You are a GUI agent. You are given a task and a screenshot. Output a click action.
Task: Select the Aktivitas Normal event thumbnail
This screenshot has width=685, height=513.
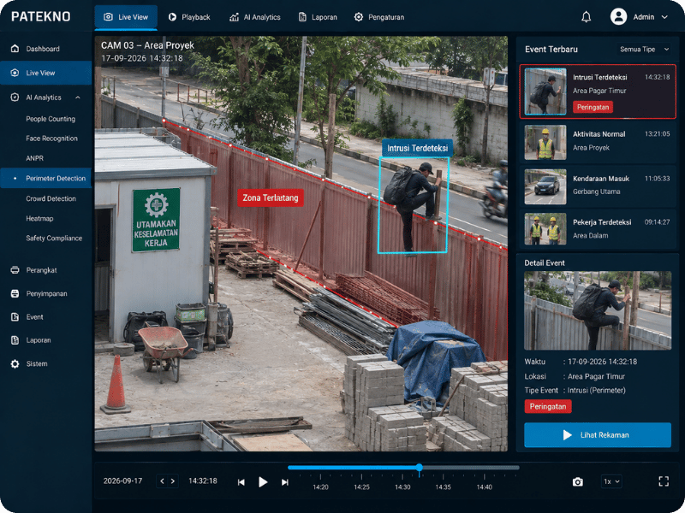[x=545, y=142]
